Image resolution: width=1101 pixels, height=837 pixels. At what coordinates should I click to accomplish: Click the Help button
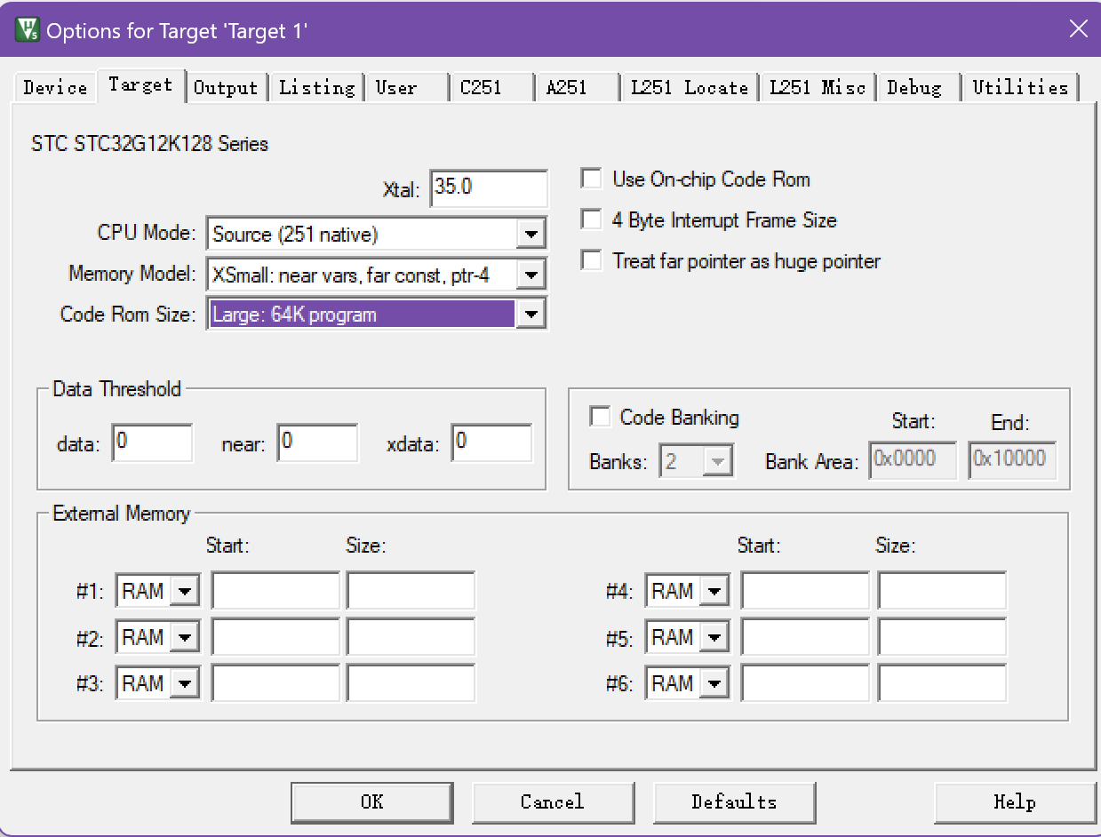[1014, 802]
